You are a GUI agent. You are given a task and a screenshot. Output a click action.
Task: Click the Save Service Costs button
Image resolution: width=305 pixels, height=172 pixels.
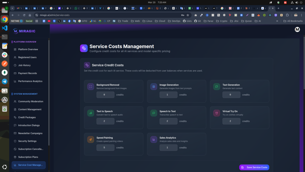click(254, 167)
